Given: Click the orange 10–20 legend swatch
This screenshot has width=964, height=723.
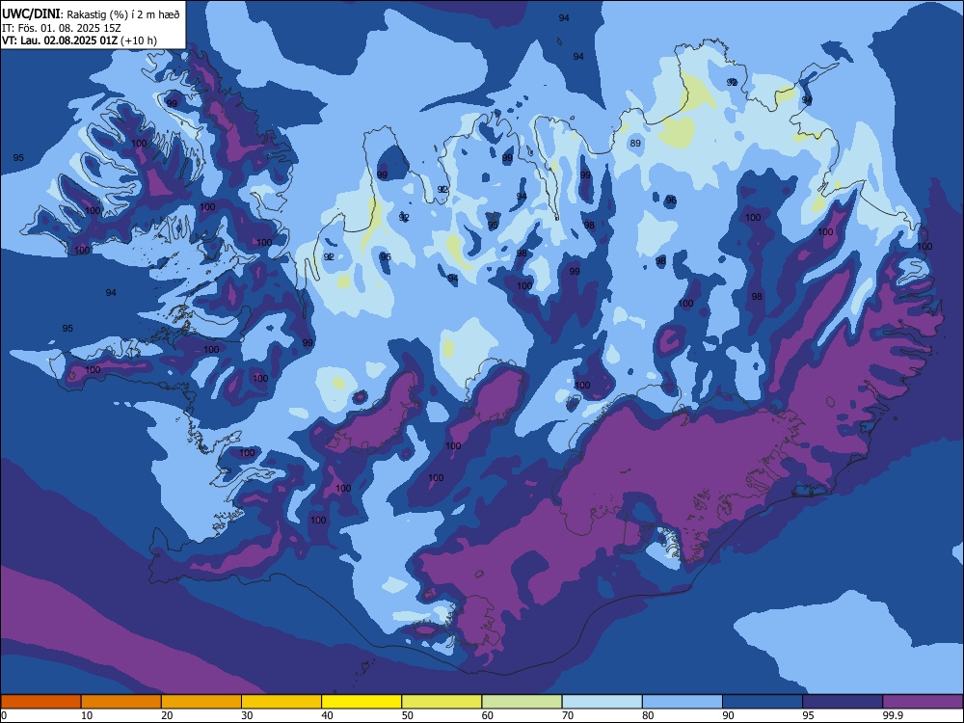Looking at the screenshot, I should (121, 702).
